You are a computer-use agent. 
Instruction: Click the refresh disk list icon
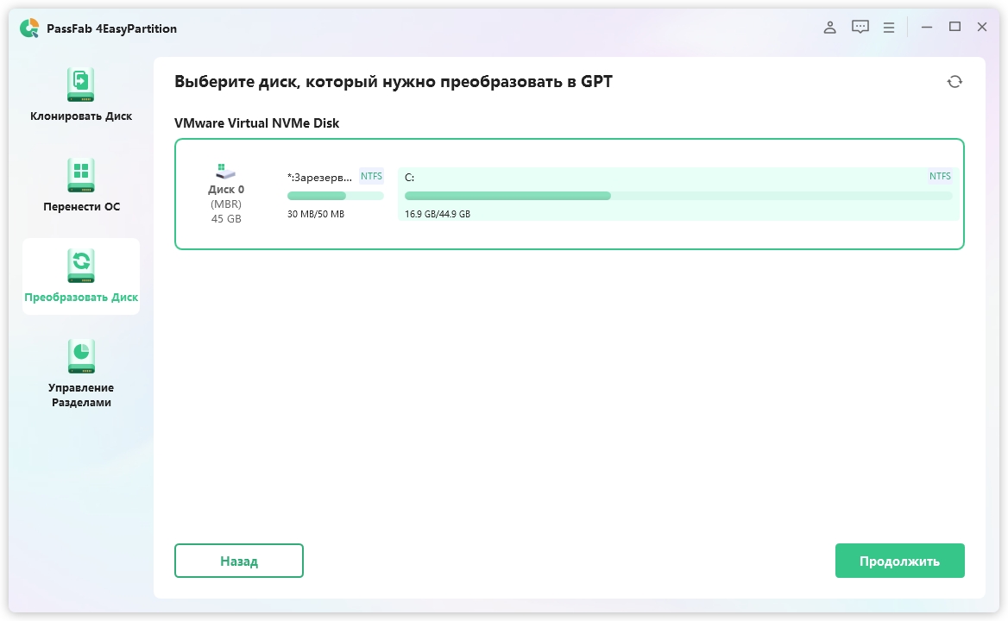[954, 82]
